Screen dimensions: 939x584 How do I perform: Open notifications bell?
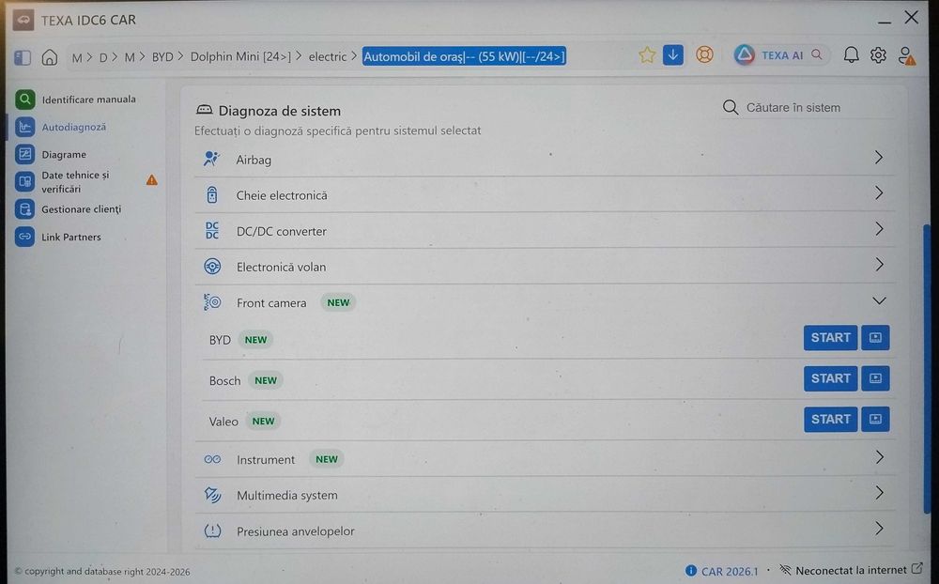pos(851,55)
